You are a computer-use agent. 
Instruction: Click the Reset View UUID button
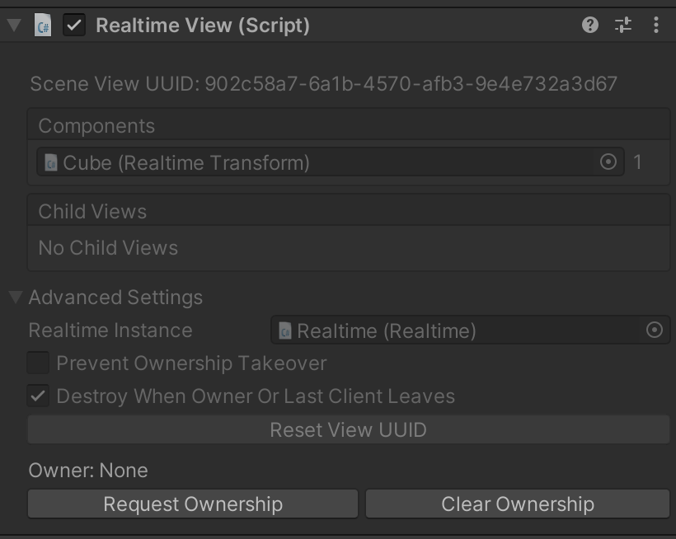coord(348,429)
